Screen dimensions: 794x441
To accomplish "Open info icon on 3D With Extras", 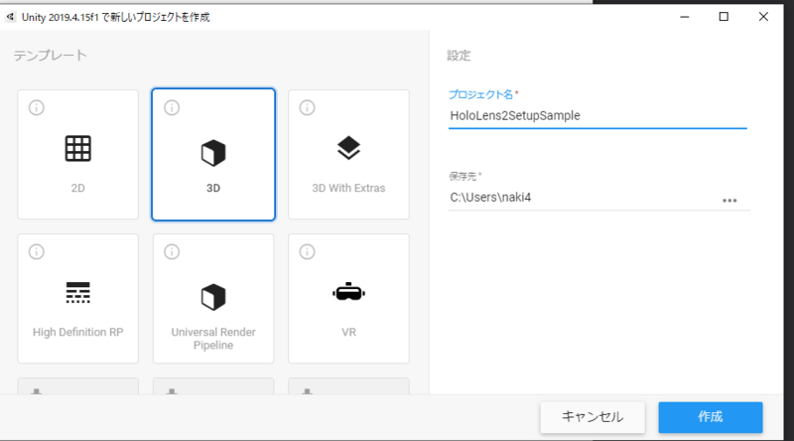I will pos(307,107).
